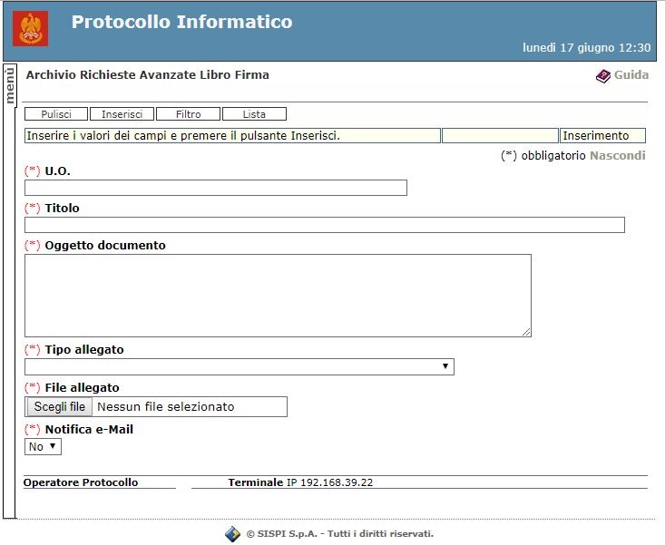Click the instruction message about Inserisci
The image size is (665, 545).
coord(232,136)
